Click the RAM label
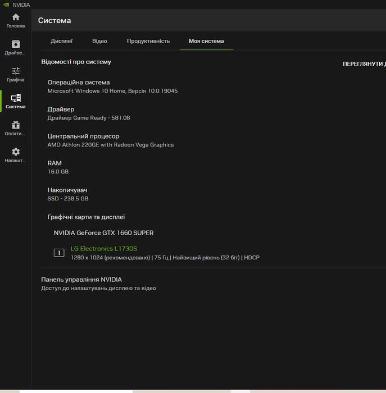The width and height of the screenshot is (386, 393). (55, 163)
